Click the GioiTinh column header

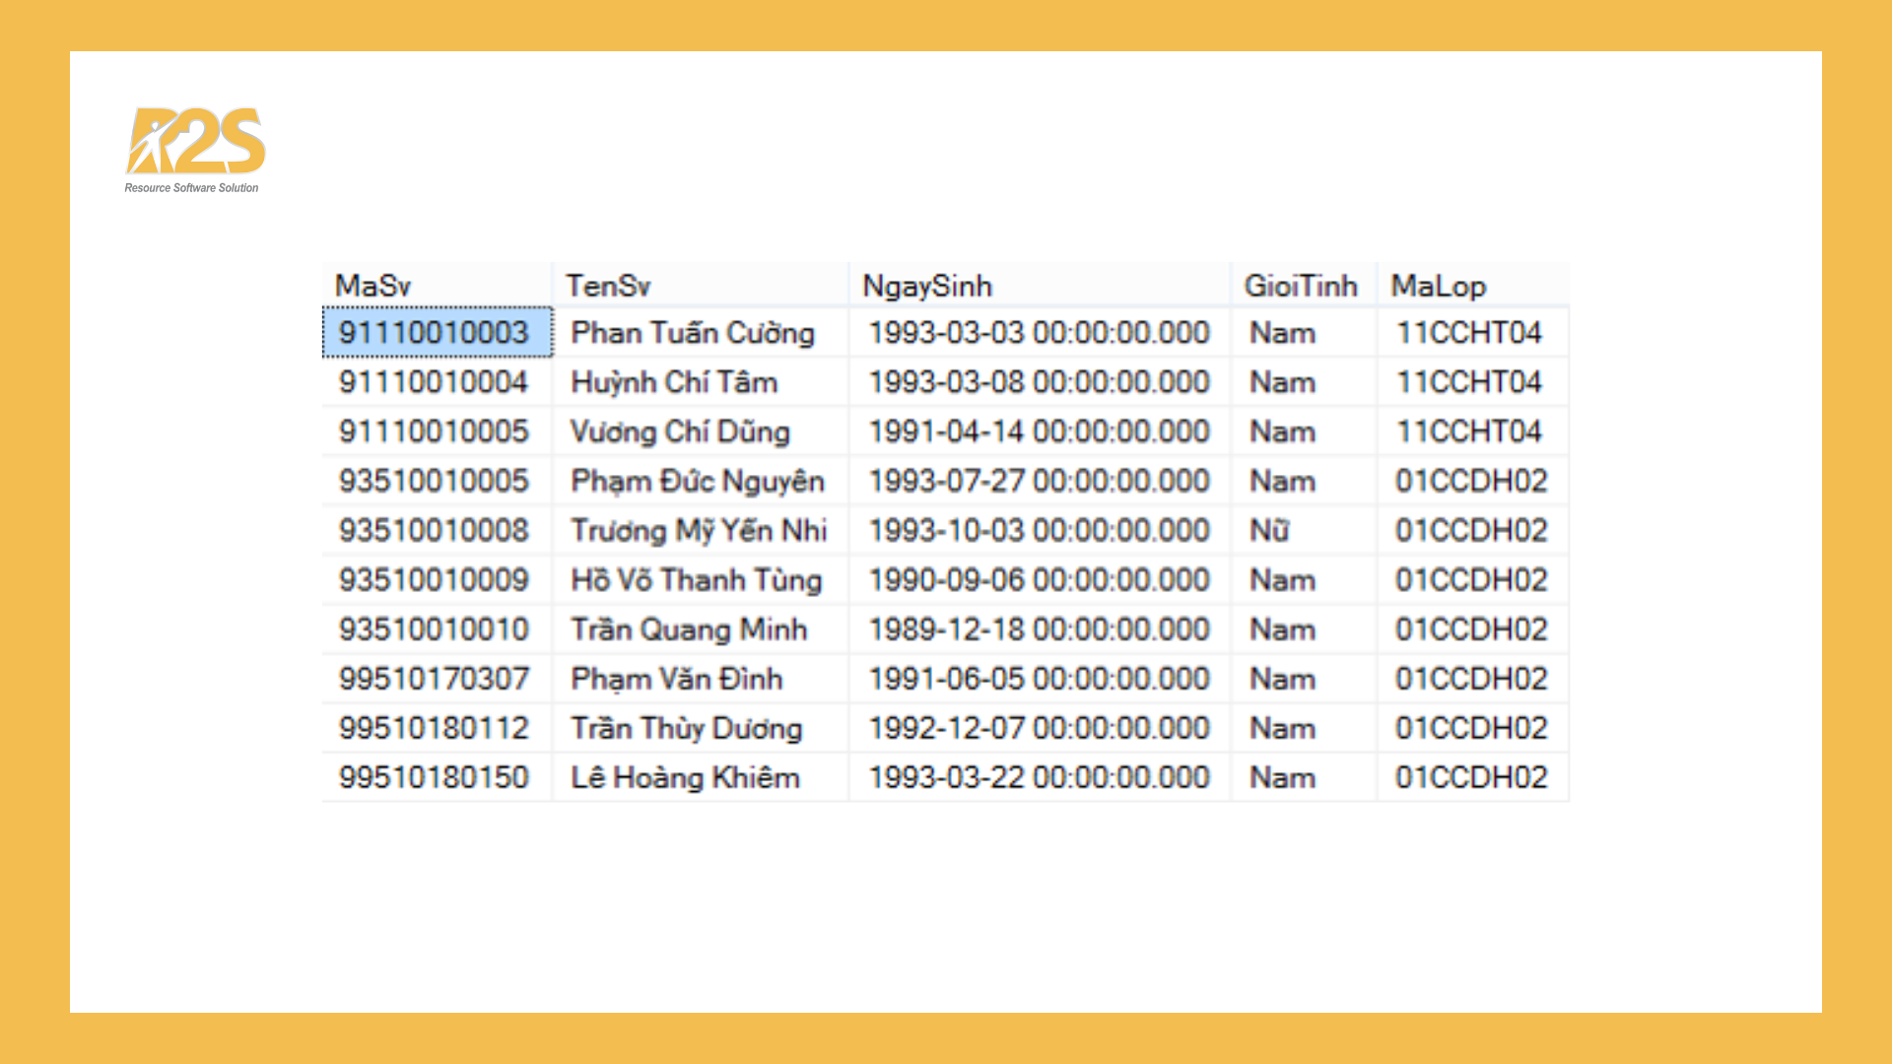point(1299,285)
